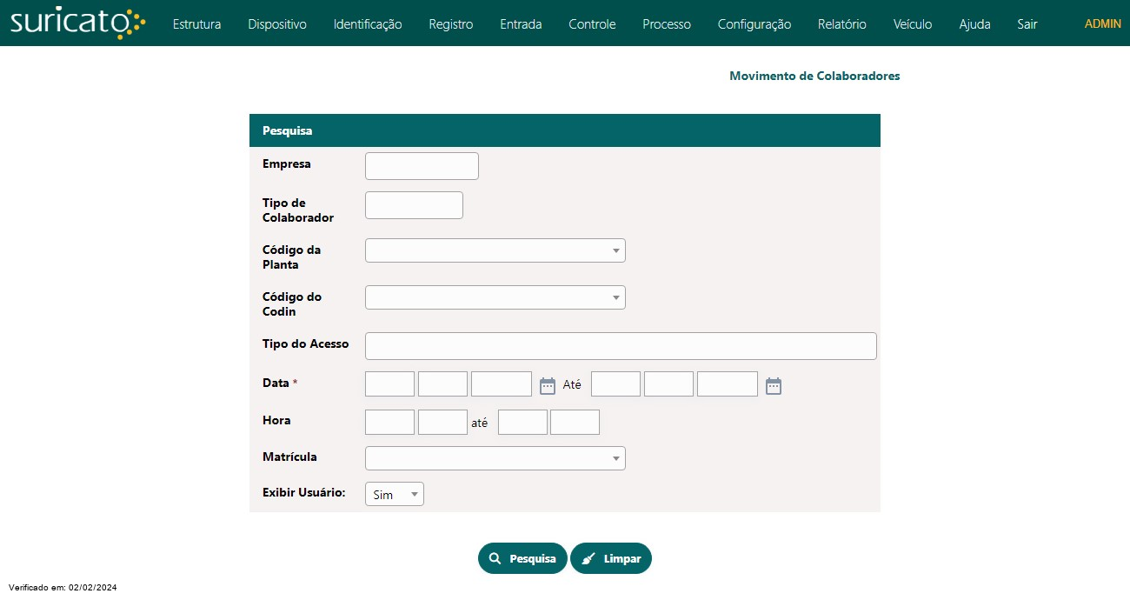Expand the Código do Codin dropdown

click(495, 297)
